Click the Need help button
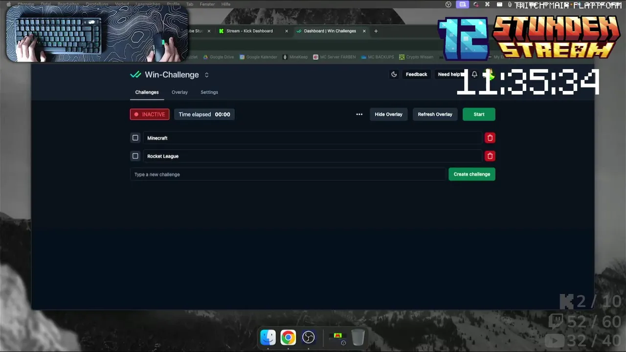Image resolution: width=626 pixels, height=352 pixels. tap(449, 74)
